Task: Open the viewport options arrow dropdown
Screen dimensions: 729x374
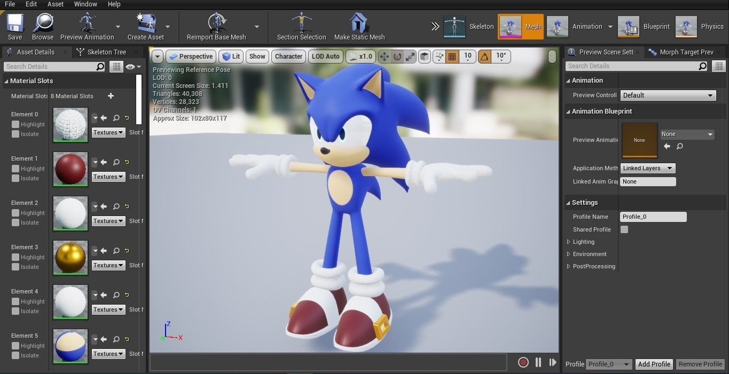Action: [157, 57]
